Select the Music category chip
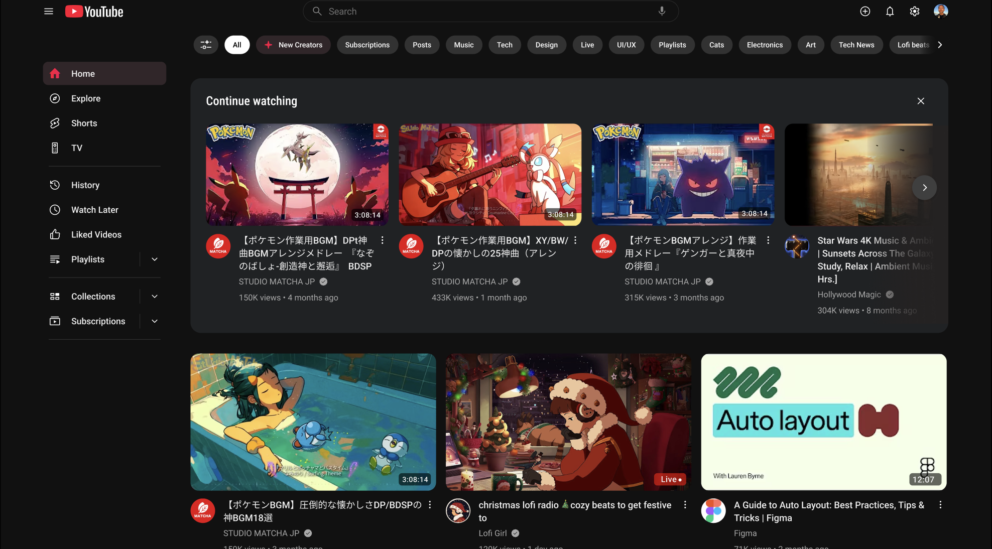 [463, 45]
